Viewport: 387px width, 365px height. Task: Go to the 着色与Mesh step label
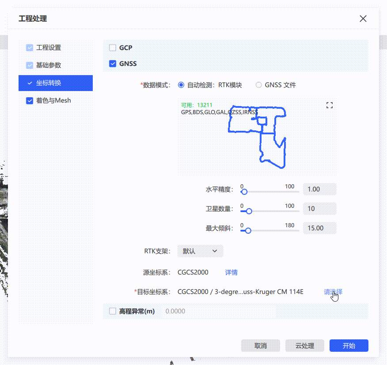coord(53,100)
